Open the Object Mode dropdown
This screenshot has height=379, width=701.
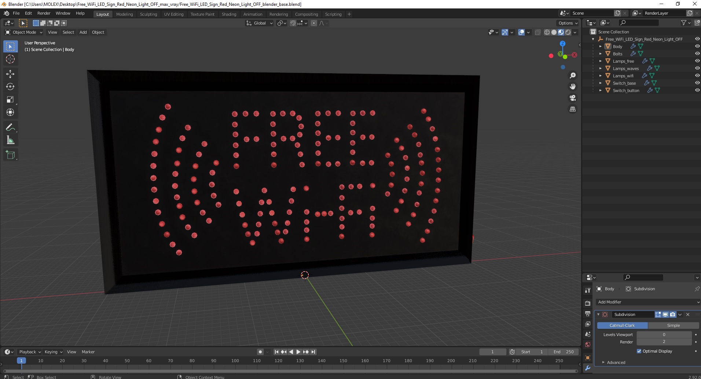24,32
